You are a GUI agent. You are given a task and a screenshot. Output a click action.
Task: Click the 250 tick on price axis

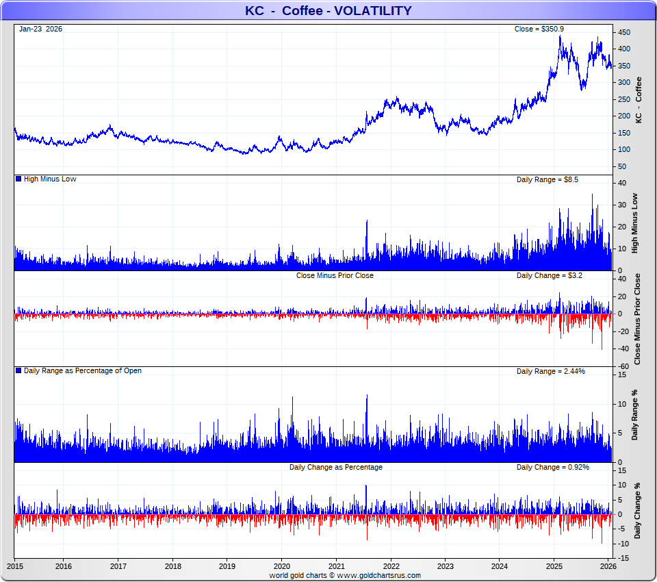coord(624,99)
